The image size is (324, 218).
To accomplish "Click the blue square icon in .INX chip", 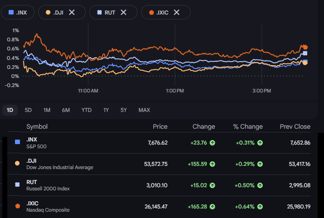I will (11, 12).
